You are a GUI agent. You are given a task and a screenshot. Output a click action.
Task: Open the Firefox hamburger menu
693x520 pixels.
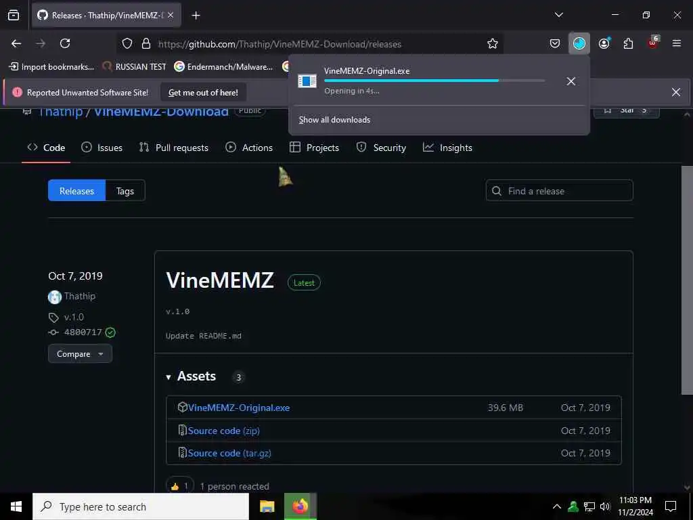click(676, 43)
